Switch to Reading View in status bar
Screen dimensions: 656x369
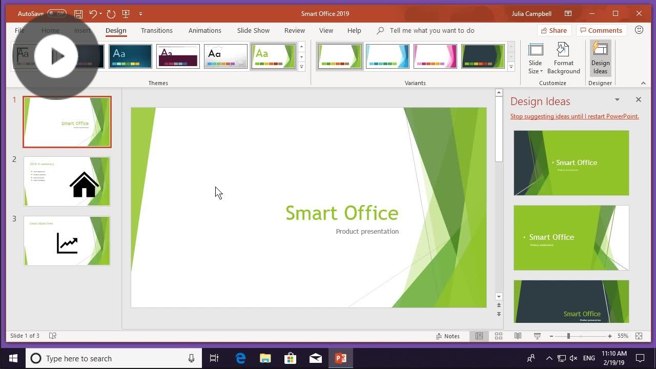(x=518, y=336)
